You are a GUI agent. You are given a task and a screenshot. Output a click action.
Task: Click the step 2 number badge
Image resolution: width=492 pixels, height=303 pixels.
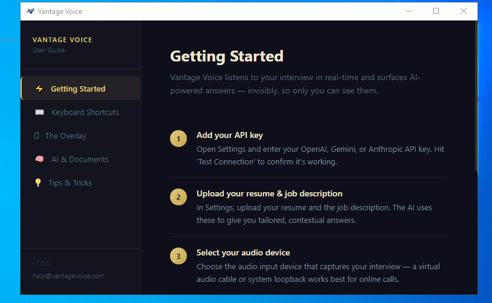(x=178, y=197)
